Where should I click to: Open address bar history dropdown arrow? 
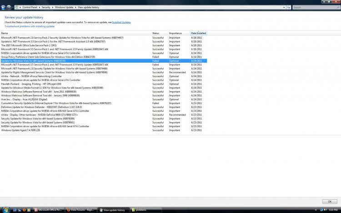pos(284,7)
